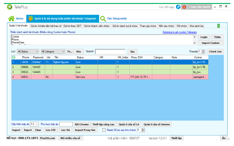The height and width of the screenshot is (146, 234).
Task: Click the Import button at bottom left
Action: [x=16, y=130]
